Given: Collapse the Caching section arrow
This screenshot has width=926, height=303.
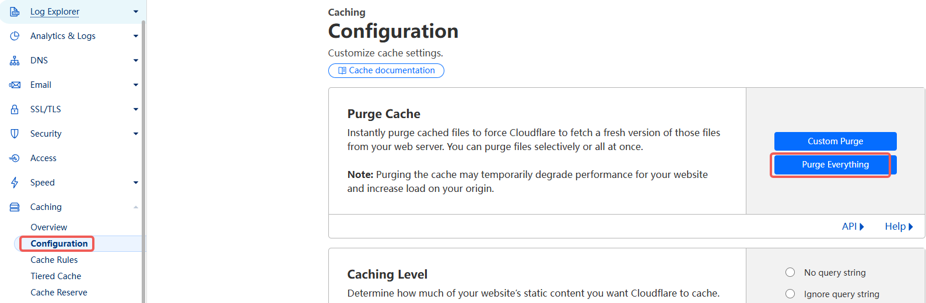Looking at the screenshot, I should [x=136, y=207].
